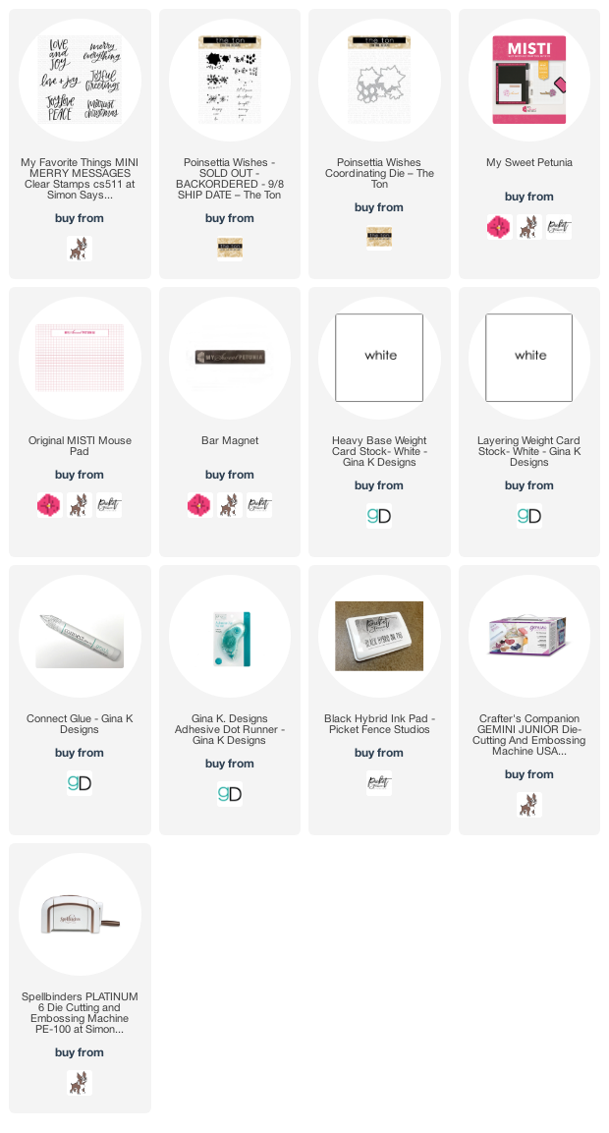Open Spellbinders Platinum machine image
This screenshot has height=1133, width=609.
click(x=80, y=914)
